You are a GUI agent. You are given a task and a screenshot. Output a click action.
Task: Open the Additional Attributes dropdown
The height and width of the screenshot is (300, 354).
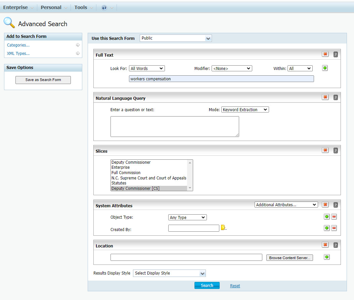tap(286, 205)
